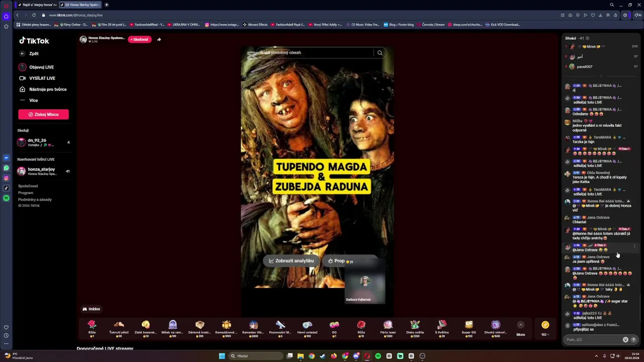Send the Zlaté boxerské gift
644x362 pixels.
pos(146,328)
